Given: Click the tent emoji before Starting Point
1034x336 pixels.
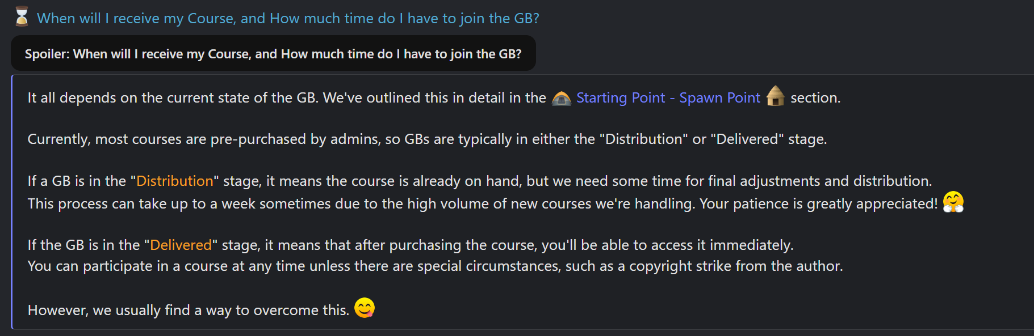Looking at the screenshot, I should coord(561,98).
